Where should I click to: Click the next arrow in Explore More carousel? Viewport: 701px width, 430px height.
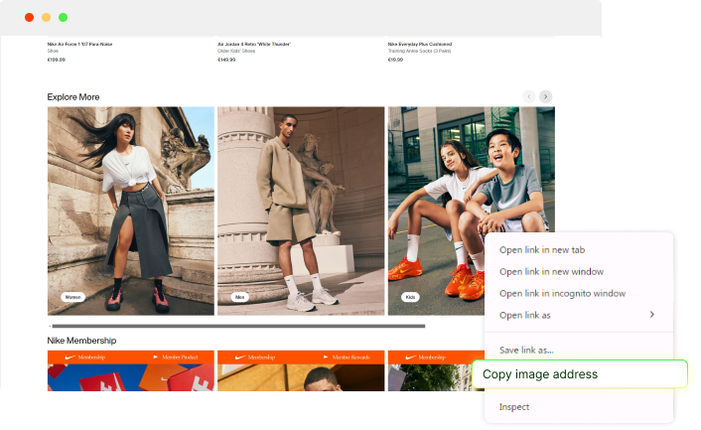point(545,96)
